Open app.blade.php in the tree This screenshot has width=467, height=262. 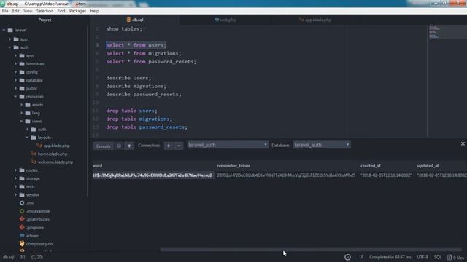pos(57,146)
